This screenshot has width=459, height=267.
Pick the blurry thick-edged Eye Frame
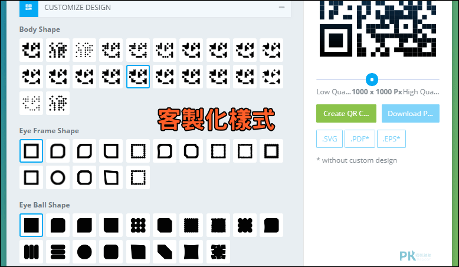pos(271,151)
